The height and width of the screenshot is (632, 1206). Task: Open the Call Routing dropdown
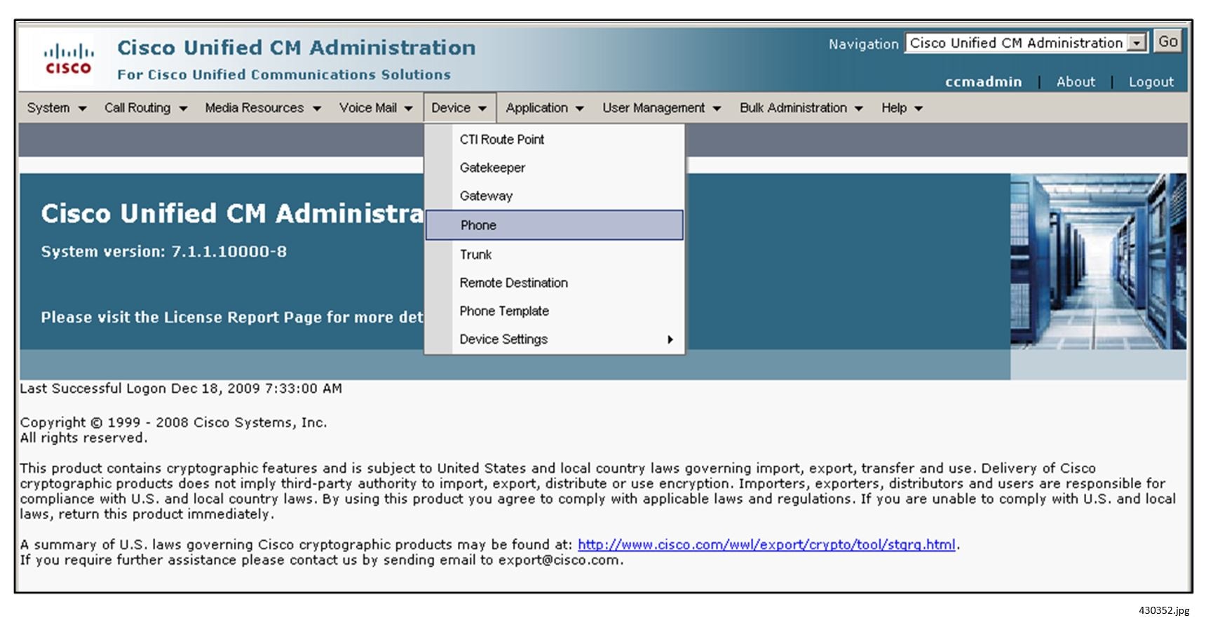[144, 107]
